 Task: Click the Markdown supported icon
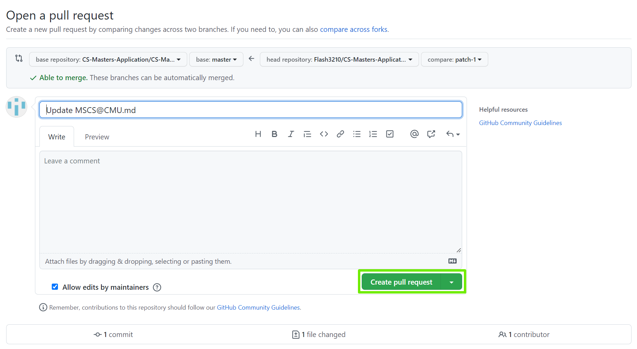453,261
